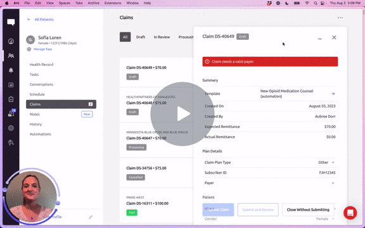365x228 pixels.
Task: Open the Extensions menu in menu bar
Action: (x=113, y=3)
